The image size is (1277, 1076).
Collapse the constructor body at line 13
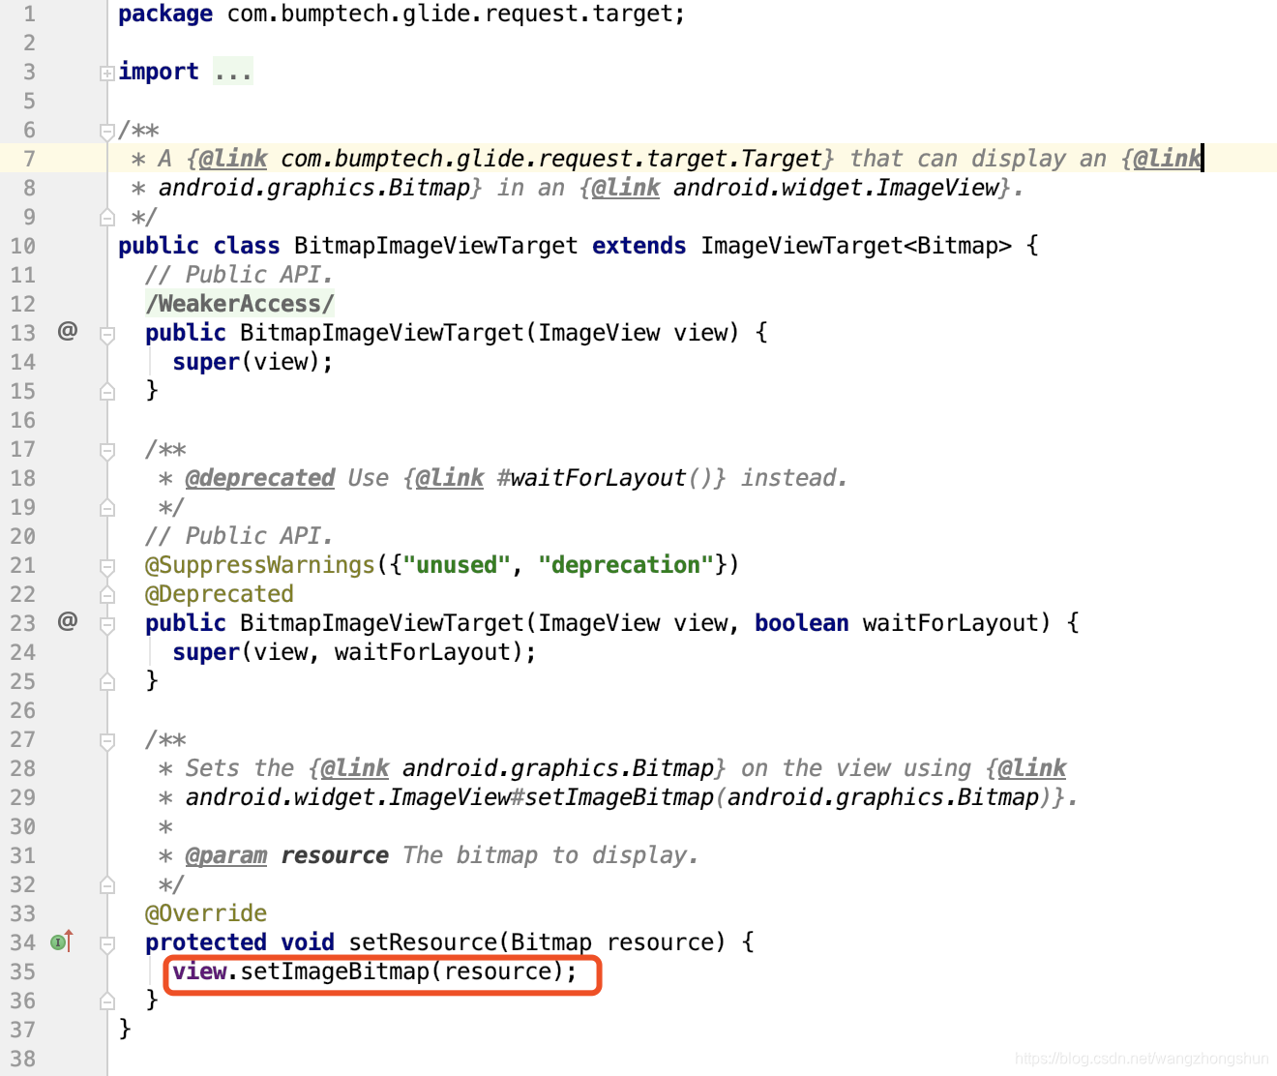tap(107, 335)
